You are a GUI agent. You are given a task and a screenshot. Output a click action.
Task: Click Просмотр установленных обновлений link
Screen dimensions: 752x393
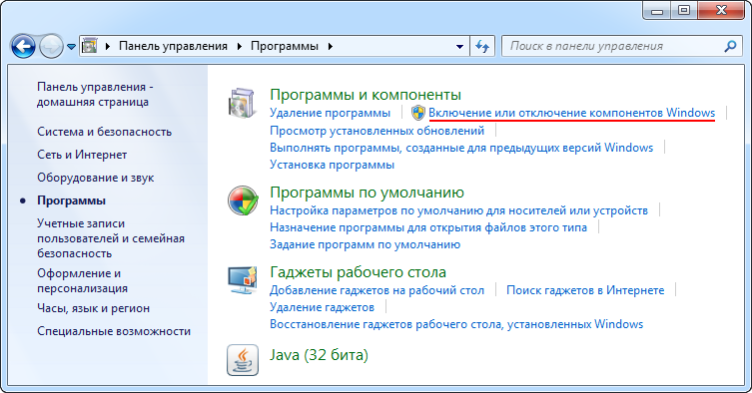(x=376, y=131)
